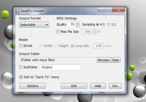
Task: Click the Browse button for output folder
Action: coord(104,60)
